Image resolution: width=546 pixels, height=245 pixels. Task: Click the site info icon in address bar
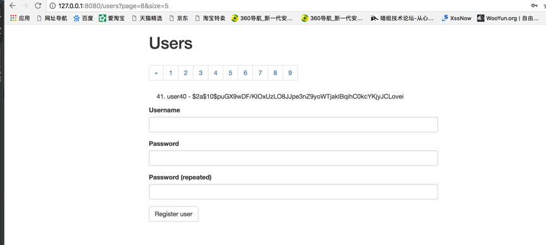[52, 6]
